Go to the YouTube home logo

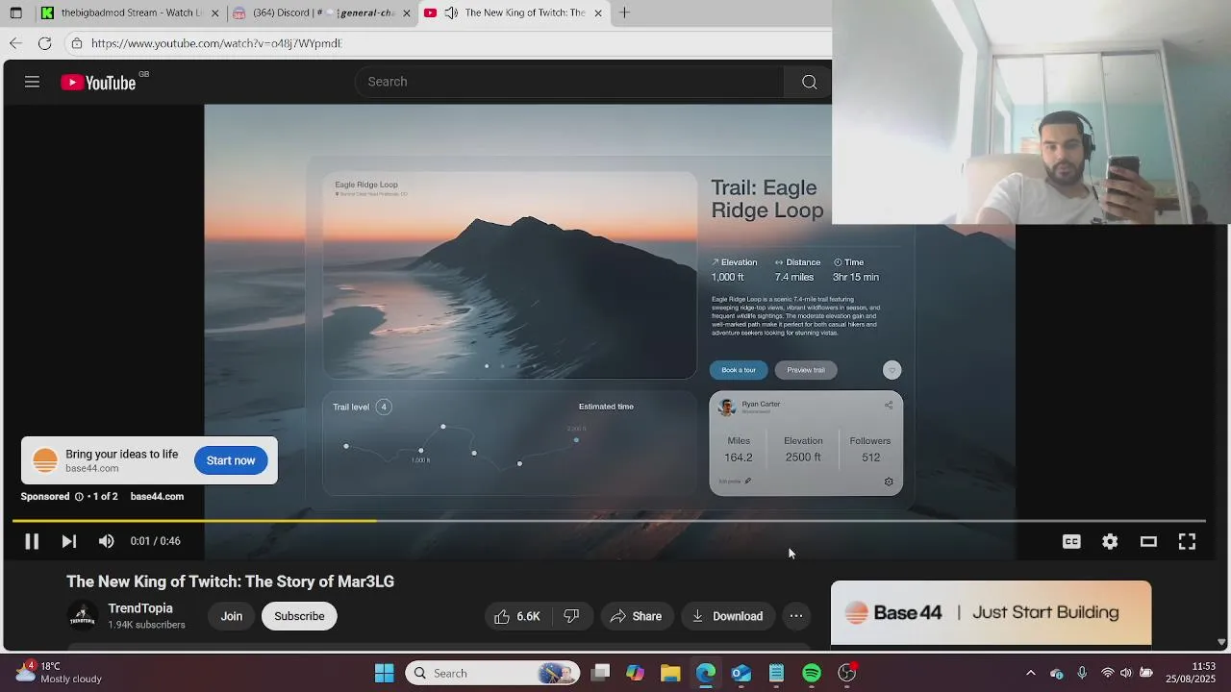click(99, 83)
